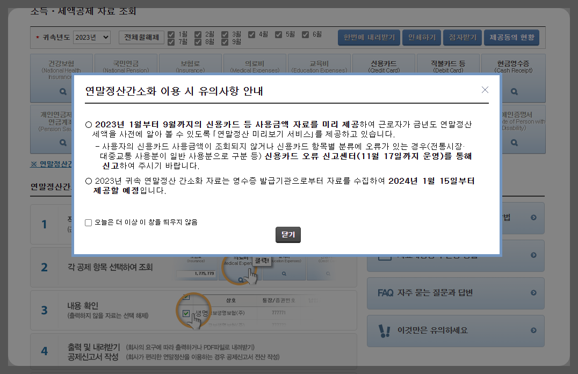Click the arrow icon on FAQ 자주 묻는 질문과 답변
The image size is (578, 374).
click(x=532, y=293)
